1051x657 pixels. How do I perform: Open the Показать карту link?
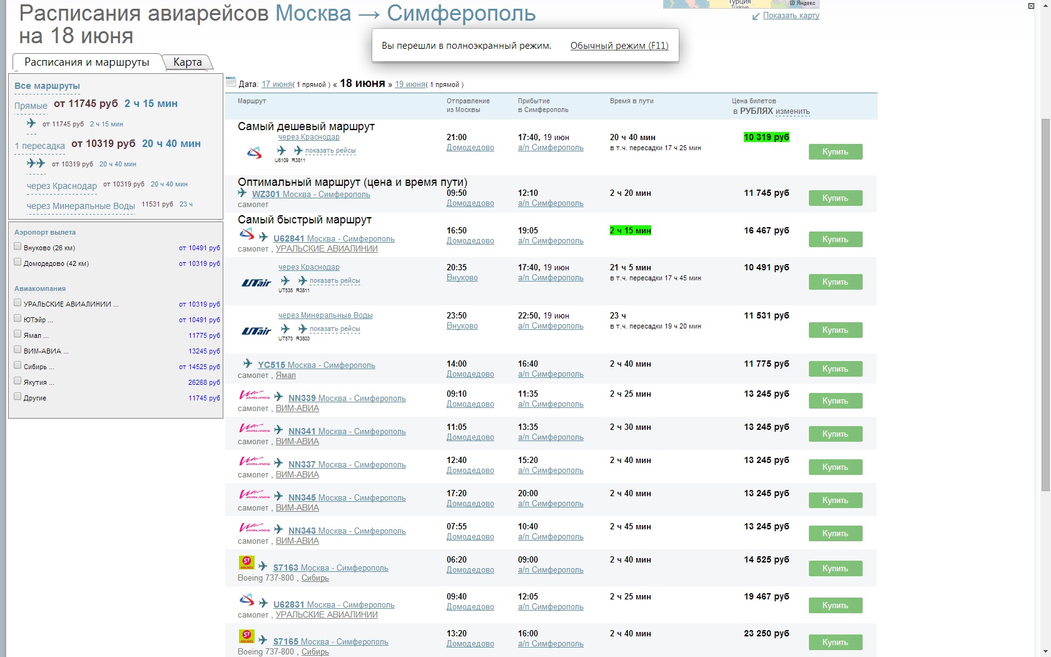[x=791, y=16]
